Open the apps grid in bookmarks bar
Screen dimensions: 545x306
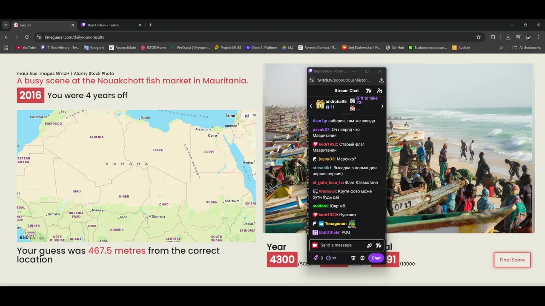pos(6,48)
